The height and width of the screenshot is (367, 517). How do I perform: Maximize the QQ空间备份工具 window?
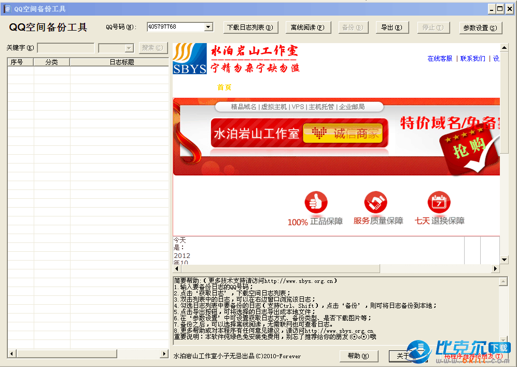click(x=500, y=9)
